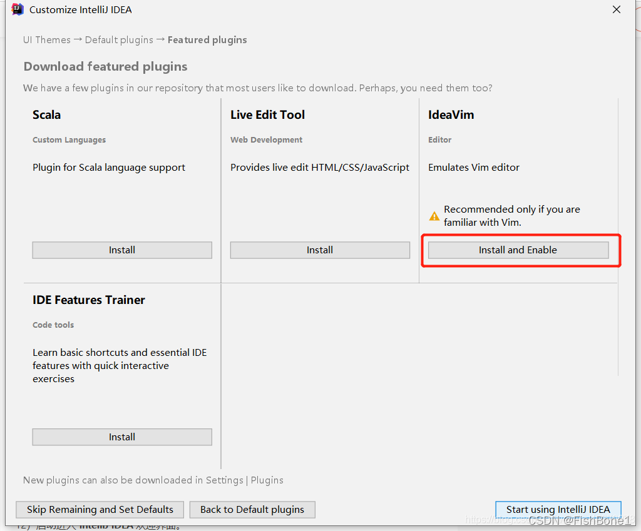Select the UI Themes breadcrumb step
The width and height of the screenshot is (641, 531).
(46, 39)
